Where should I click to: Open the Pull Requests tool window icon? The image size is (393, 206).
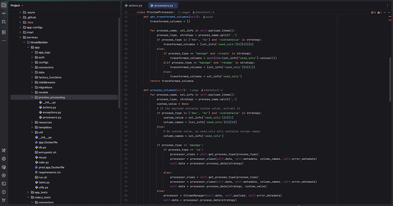[x=4, y=22]
